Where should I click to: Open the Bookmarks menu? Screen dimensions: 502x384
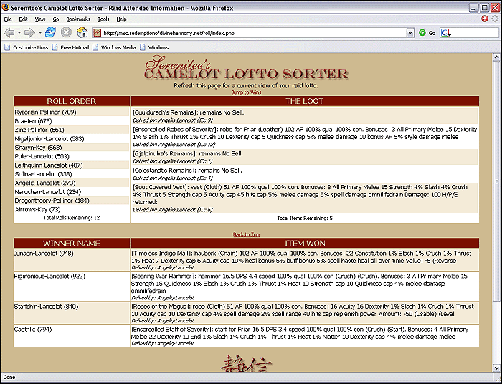(x=78, y=19)
